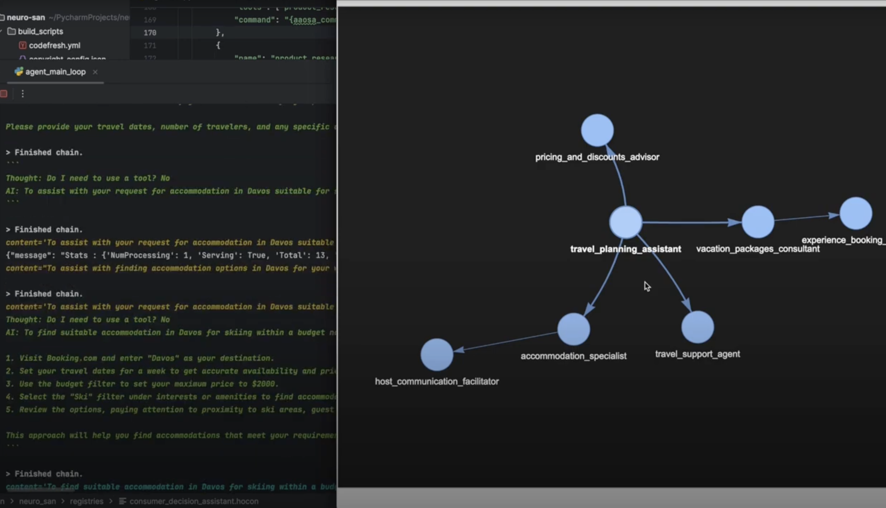Screen dimensions: 886x508
Task: Click the 'Review the options' console line
Action: (x=171, y=410)
